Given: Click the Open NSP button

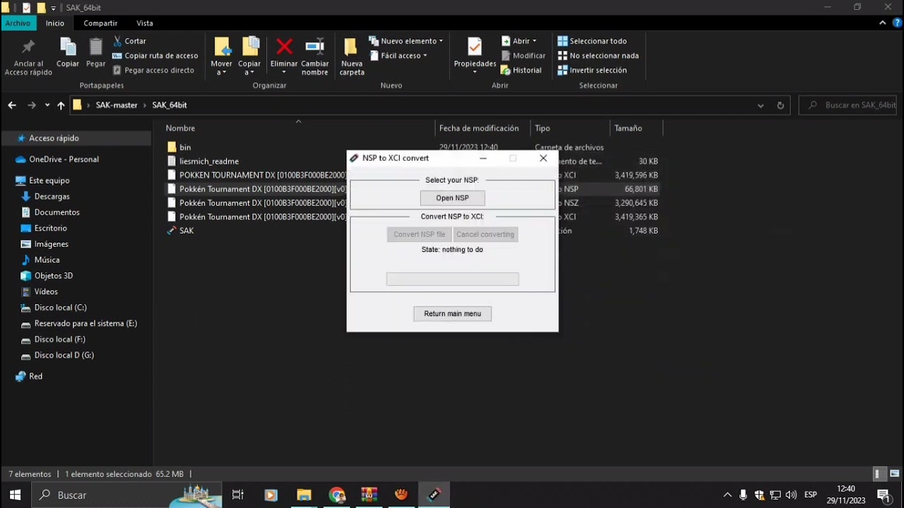Looking at the screenshot, I should point(452,198).
